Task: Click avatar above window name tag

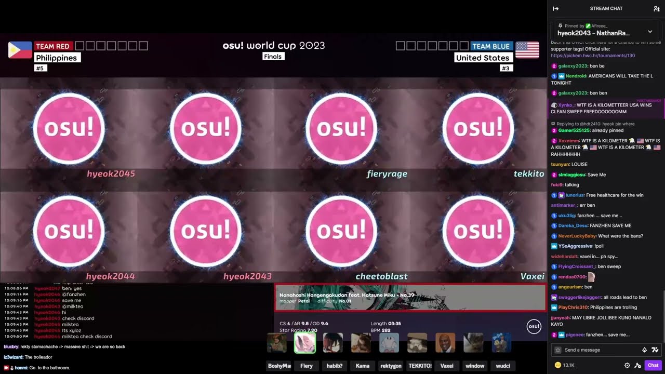Action: 473,343
